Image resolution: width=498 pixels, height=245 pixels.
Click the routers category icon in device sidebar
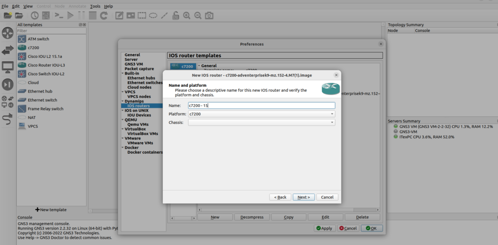point(8,33)
